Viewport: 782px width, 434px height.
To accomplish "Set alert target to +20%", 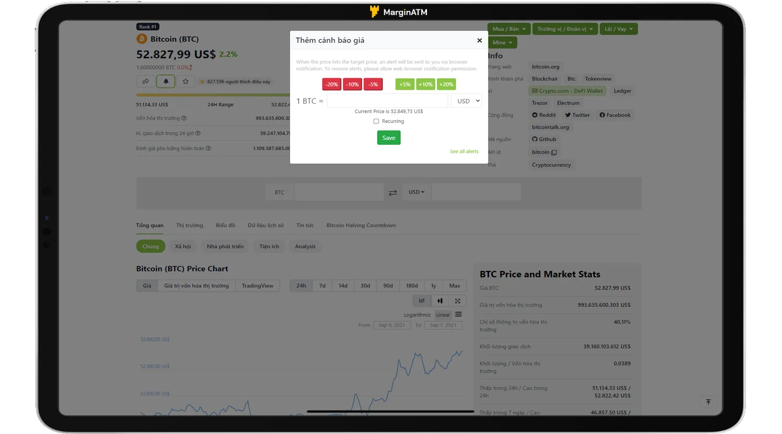I will [x=446, y=84].
